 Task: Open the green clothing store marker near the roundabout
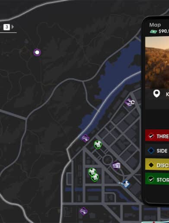click(98, 144)
